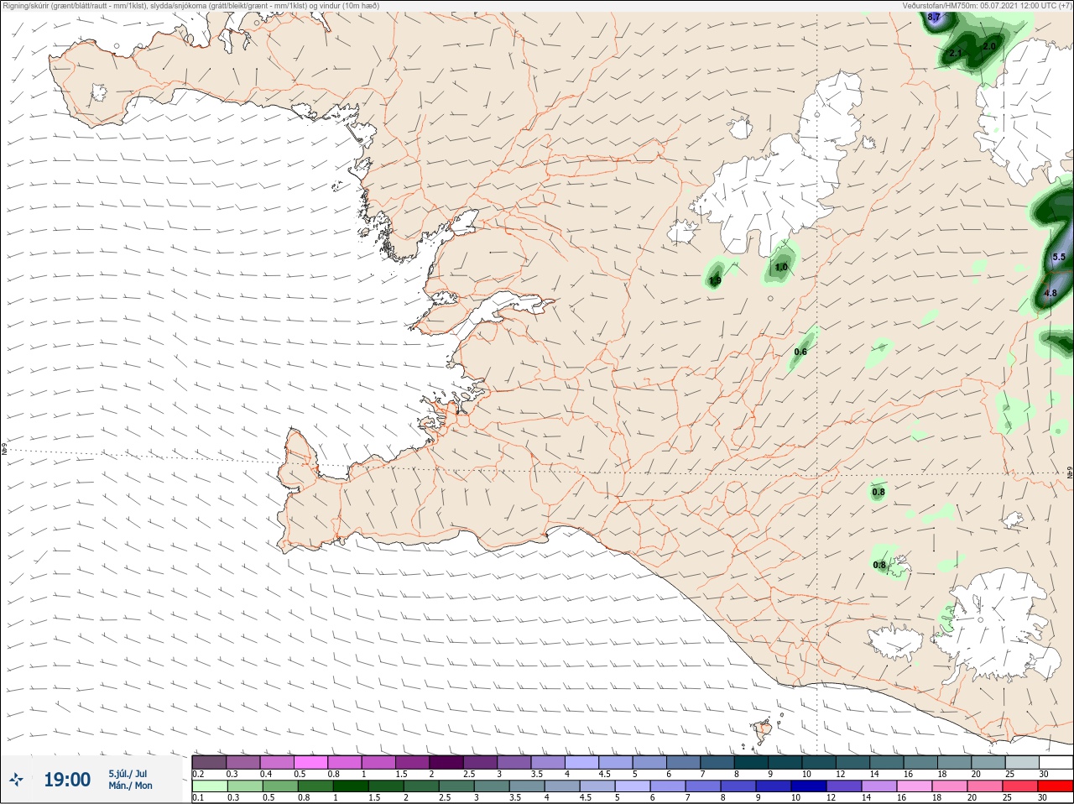Click the palest green 0.1 swatch in lower legend
1074x804 pixels.
(209, 786)
